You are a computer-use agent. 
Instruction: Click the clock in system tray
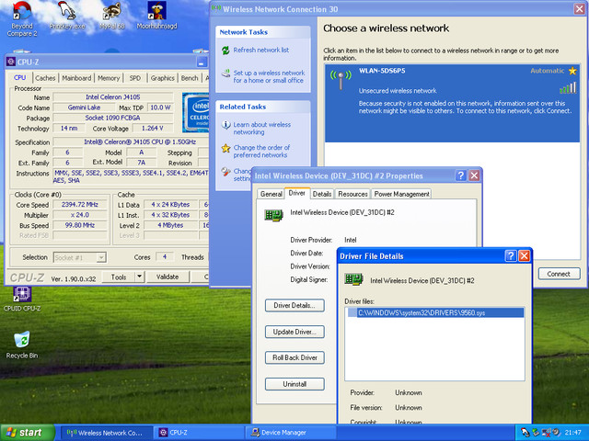point(572,433)
